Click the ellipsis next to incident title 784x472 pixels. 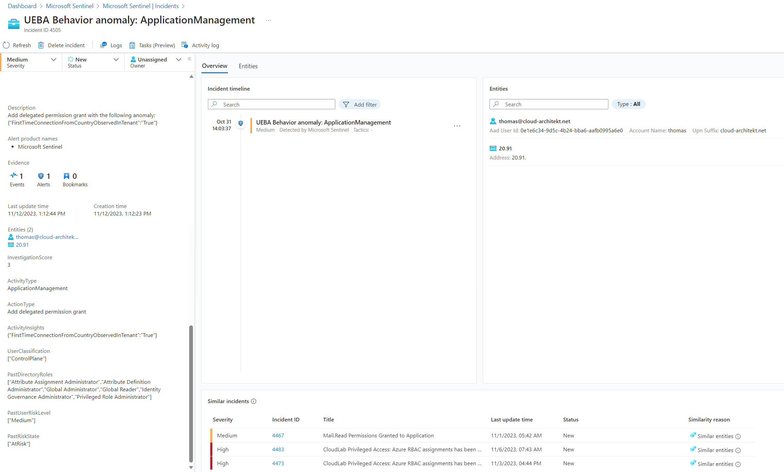(268, 20)
